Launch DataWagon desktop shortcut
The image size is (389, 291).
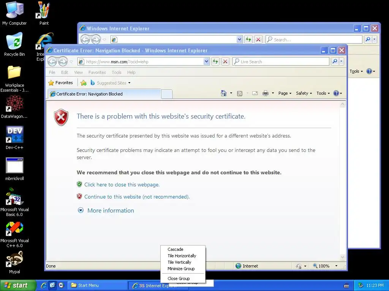click(14, 106)
